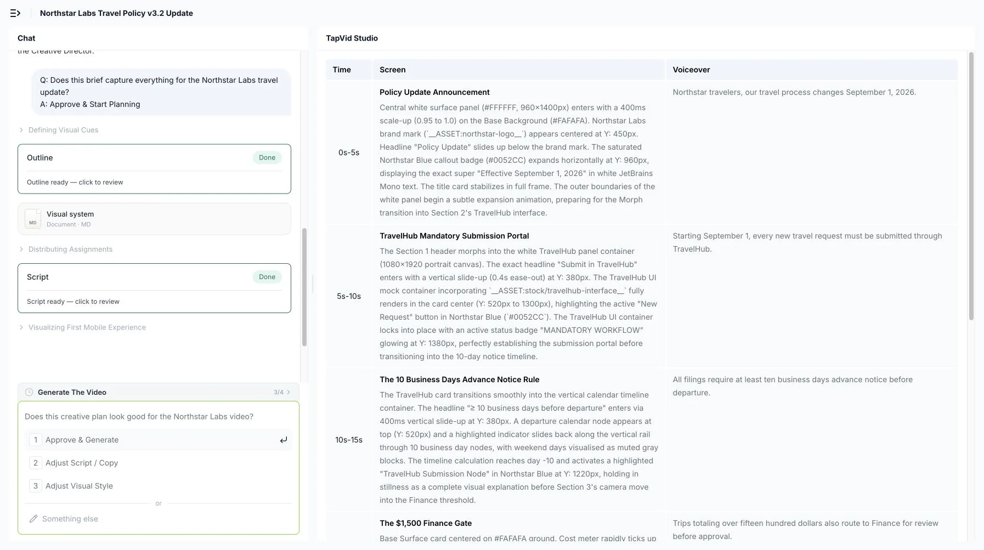Select The $1,500 Finance Gate heading

(426, 523)
